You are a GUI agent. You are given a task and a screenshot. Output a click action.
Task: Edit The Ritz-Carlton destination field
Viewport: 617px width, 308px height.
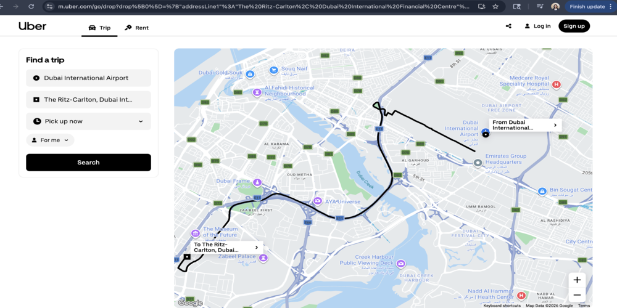tap(88, 99)
